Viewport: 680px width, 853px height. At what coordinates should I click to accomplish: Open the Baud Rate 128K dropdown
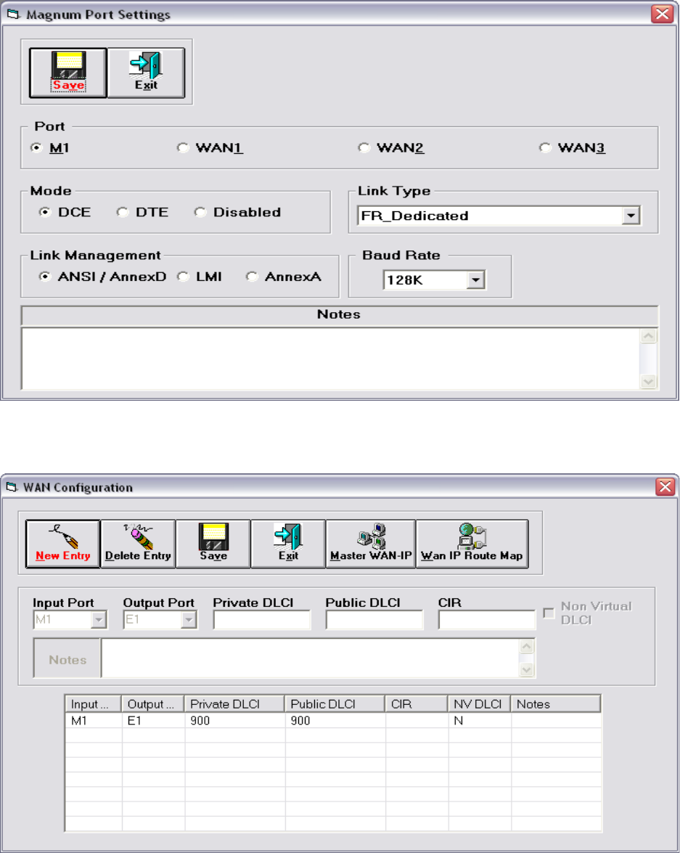[475, 280]
